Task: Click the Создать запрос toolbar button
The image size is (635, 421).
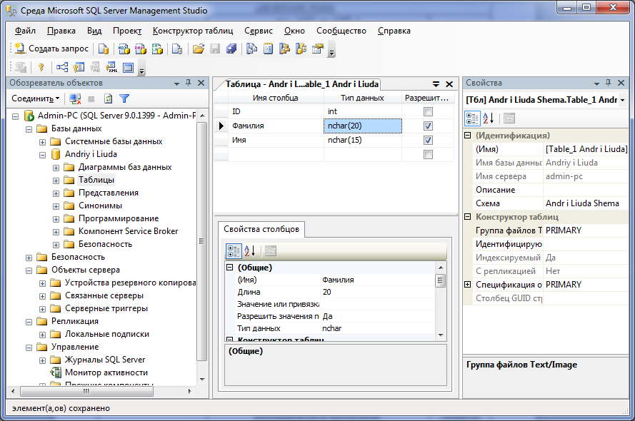Action: 51,49
